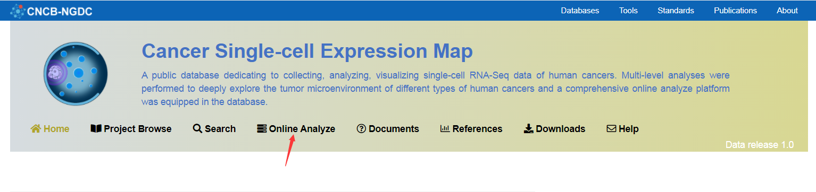The image size is (816, 192).
Task: Click the Cancer Single-cell Expression Map title
Action: click(307, 51)
